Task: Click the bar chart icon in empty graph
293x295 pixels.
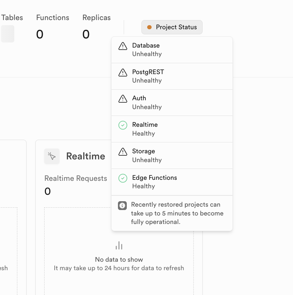Action: (x=119, y=245)
